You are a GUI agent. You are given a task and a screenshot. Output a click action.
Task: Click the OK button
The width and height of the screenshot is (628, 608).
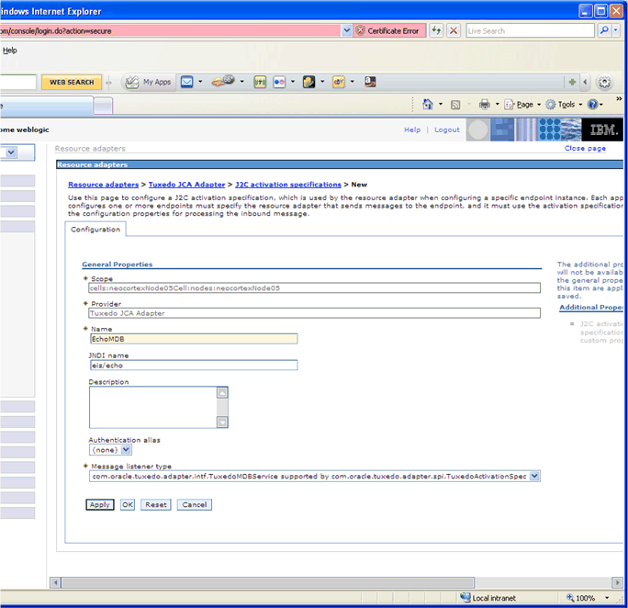pyautogui.click(x=128, y=504)
